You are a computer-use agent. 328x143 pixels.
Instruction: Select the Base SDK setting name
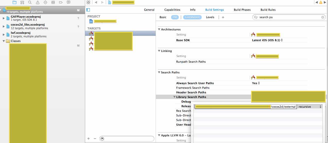pyautogui.click(x=183, y=40)
